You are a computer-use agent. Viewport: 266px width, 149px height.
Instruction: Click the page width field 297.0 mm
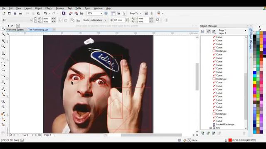(44, 18)
